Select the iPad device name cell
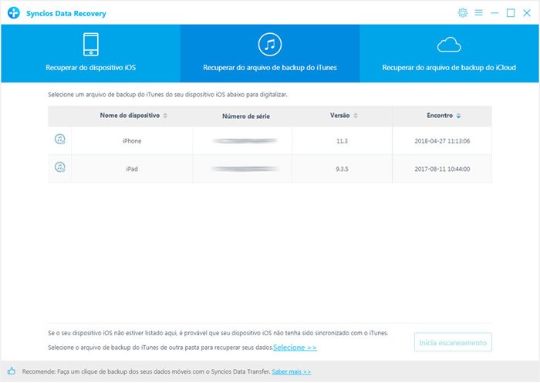 [x=132, y=169]
